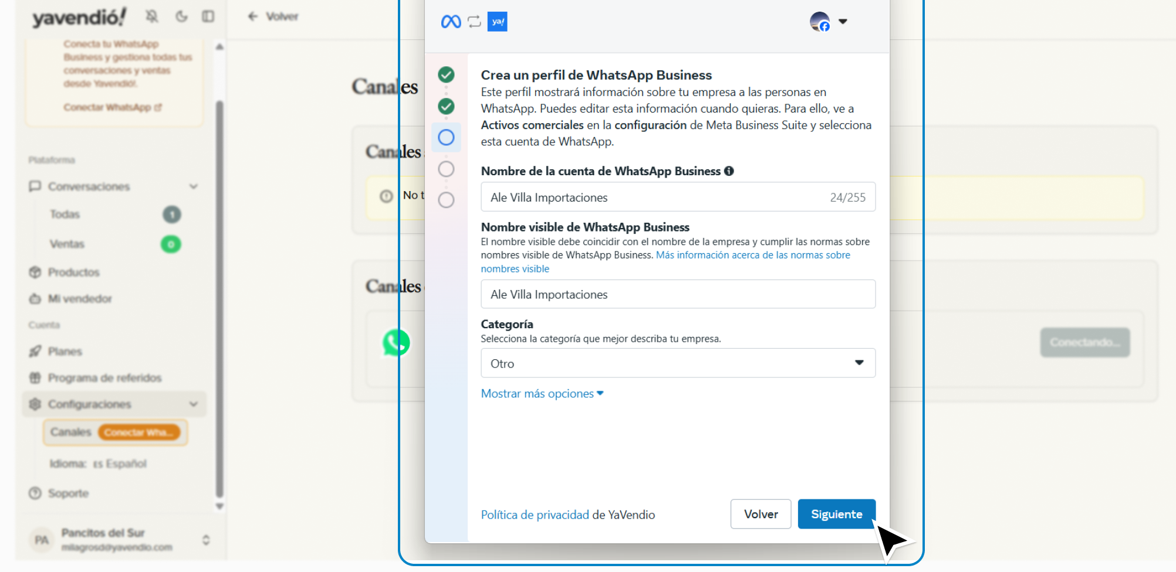Click the referidos gift icon
The height and width of the screenshot is (572, 1176).
click(35, 378)
